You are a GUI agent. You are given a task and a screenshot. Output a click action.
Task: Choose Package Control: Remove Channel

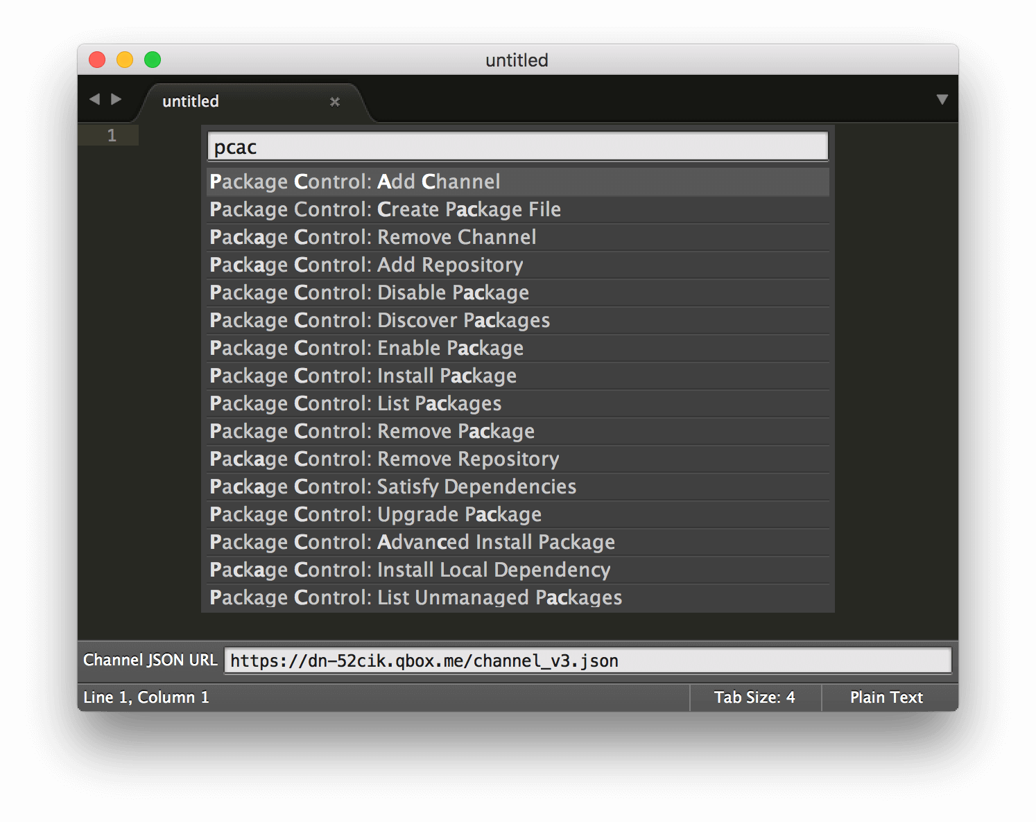[518, 237]
